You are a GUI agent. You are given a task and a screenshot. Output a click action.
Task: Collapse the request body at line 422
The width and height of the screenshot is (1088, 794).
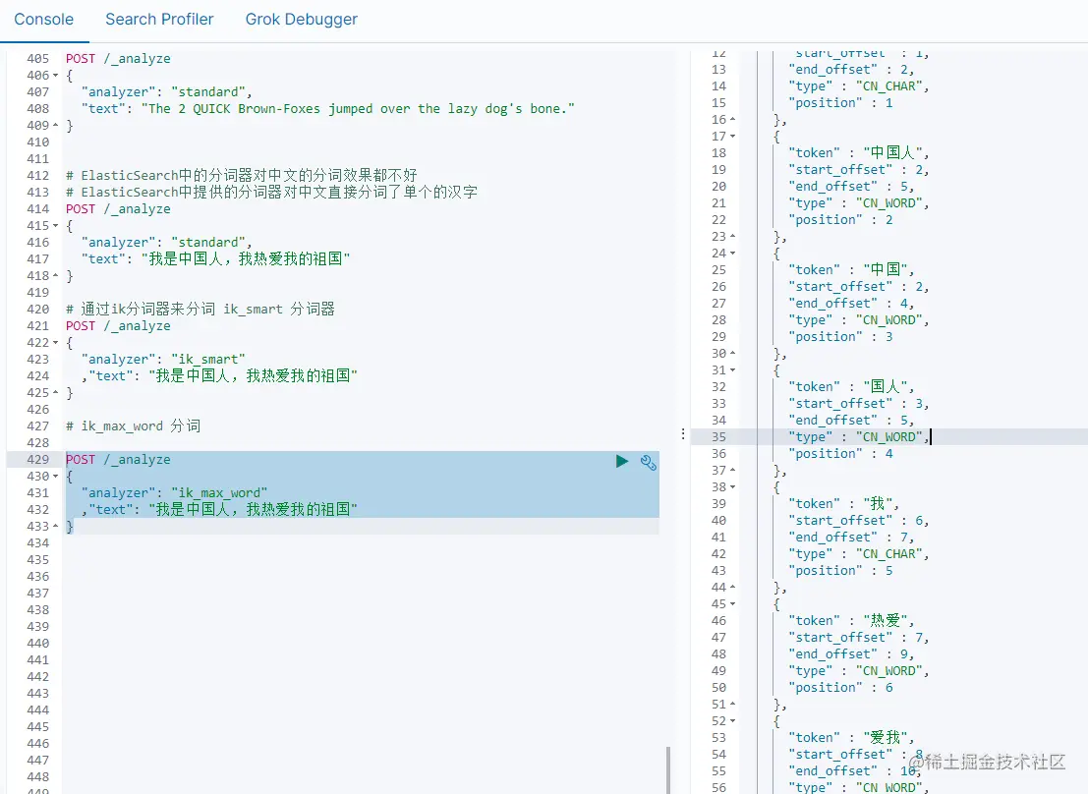[x=55, y=342]
